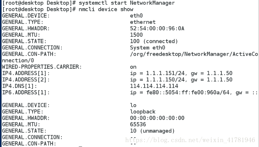This screenshot has height=147, width=259.
Task: Click the WIRED-PROPERTIES.CARRIER label
Action: tap(42, 67)
